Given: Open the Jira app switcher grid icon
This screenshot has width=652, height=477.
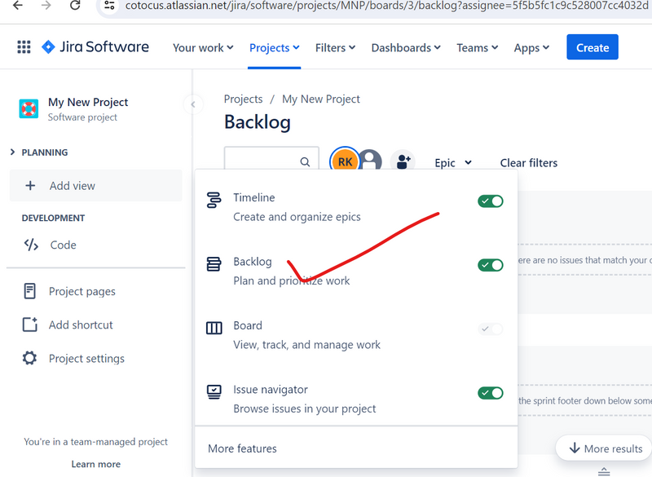Looking at the screenshot, I should (x=24, y=47).
